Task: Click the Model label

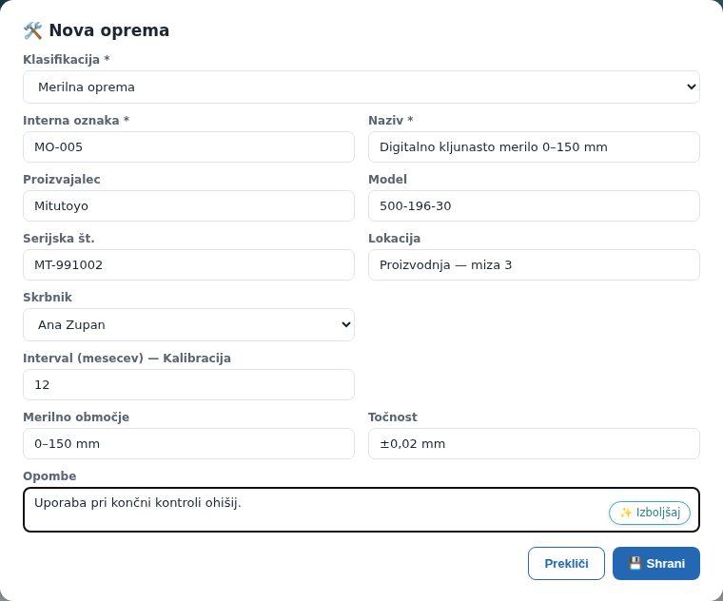Action: [x=387, y=180]
